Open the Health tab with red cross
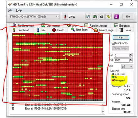 (x=58, y=30)
